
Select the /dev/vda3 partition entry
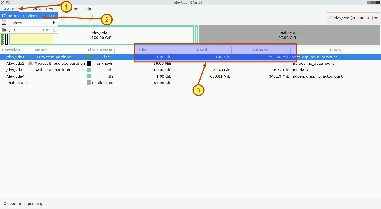pyautogui.click(x=15, y=70)
